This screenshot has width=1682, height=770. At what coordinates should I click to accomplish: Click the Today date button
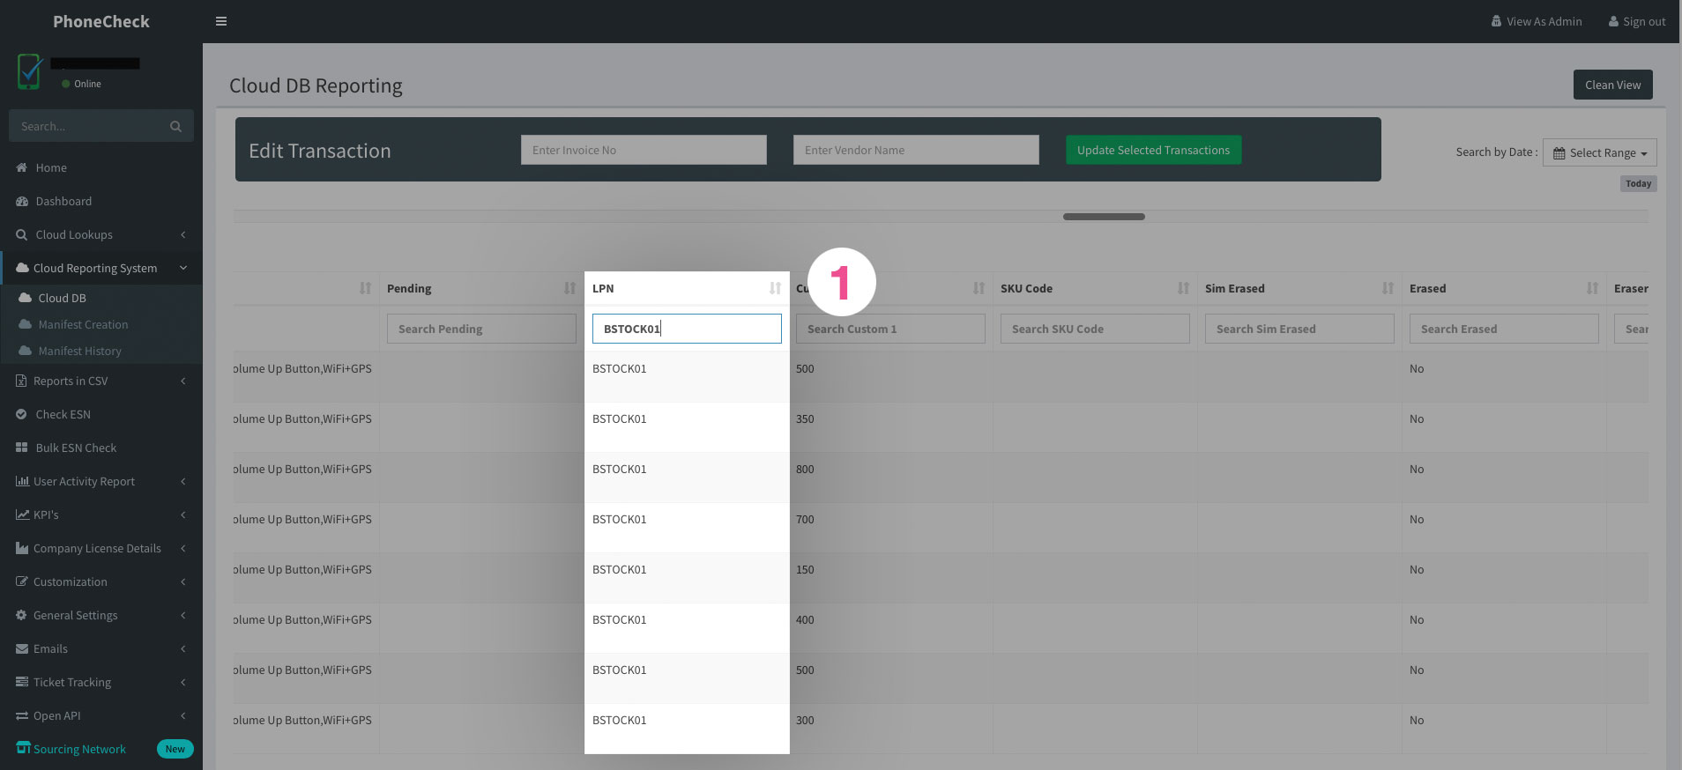[1638, 183]
